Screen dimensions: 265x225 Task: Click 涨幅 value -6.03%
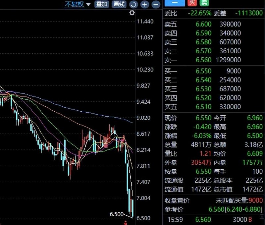click(201, 136)
